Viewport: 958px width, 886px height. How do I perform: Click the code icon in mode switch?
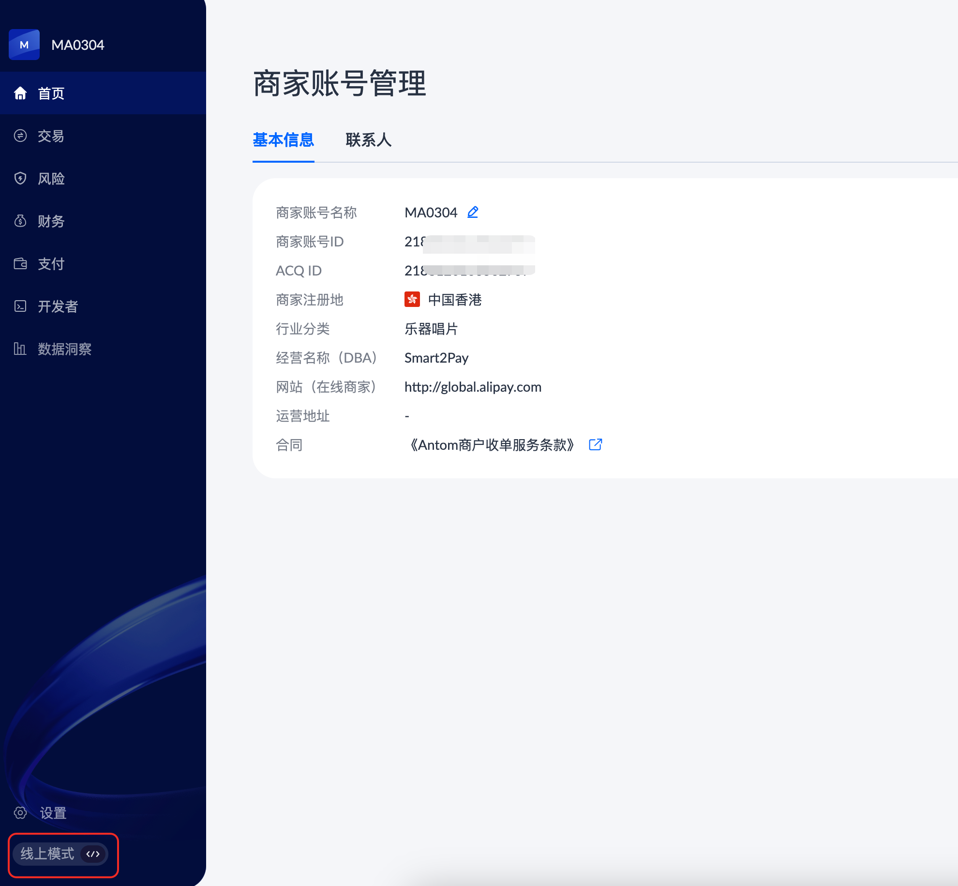pyautogui.click(x=93, y=854)
